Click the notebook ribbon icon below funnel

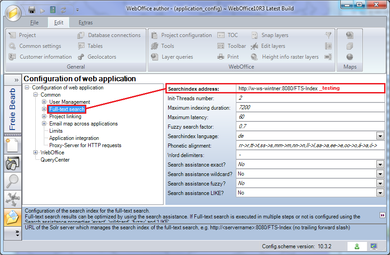pyautogui.click(x=329, y=46)
